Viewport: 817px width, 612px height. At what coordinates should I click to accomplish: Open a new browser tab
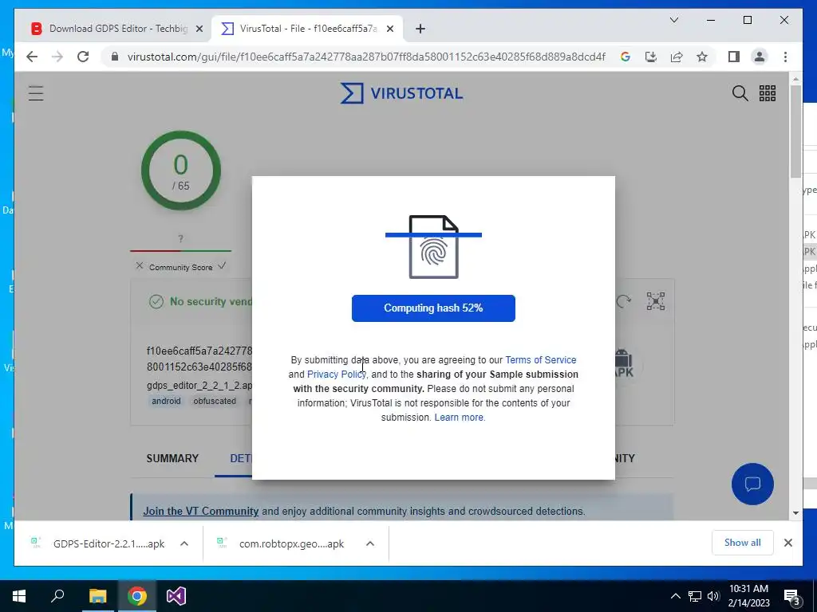pos(420,29)
